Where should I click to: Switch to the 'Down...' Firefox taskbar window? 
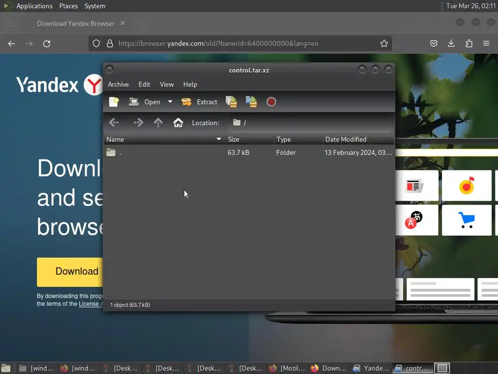tap(329, 368)
